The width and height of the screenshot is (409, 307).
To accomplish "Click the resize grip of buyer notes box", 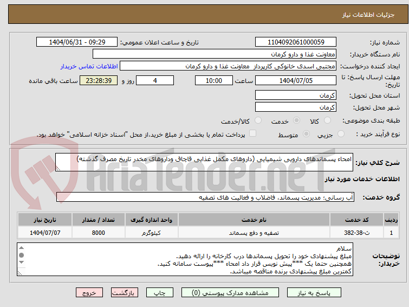I will pyautogui.click(x=20, y=273).
